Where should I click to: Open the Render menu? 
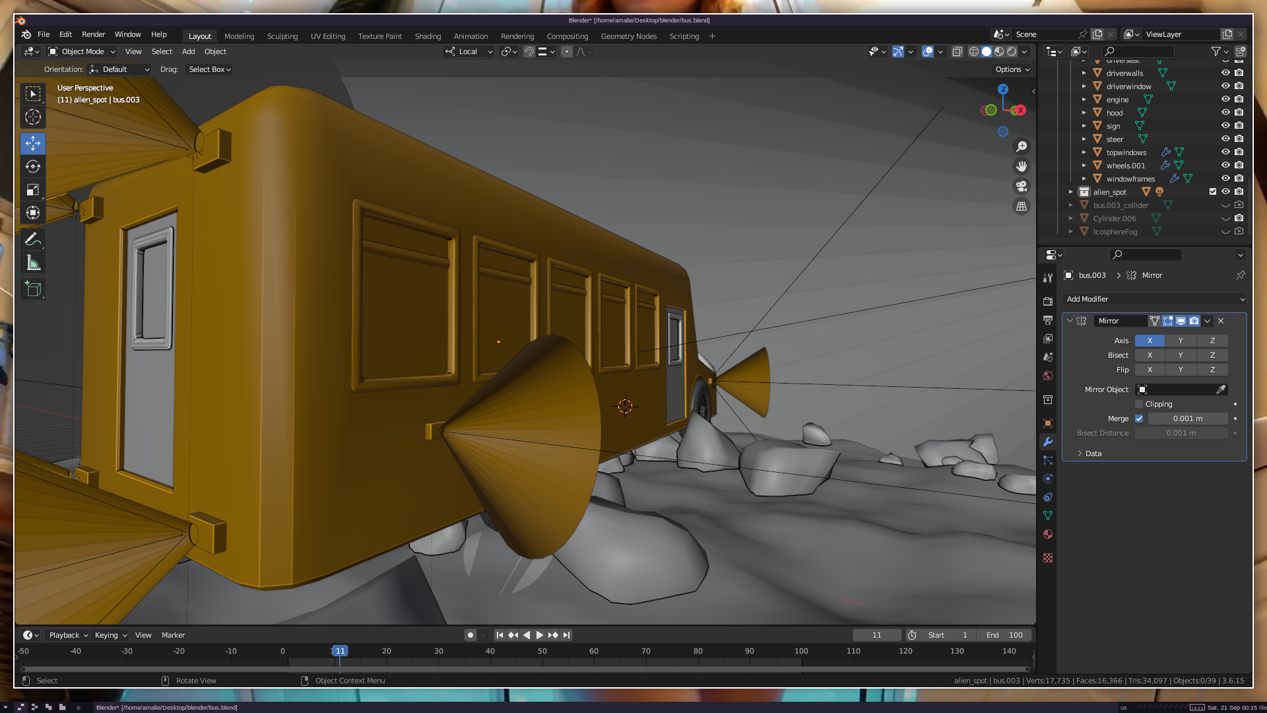point(93,34)
